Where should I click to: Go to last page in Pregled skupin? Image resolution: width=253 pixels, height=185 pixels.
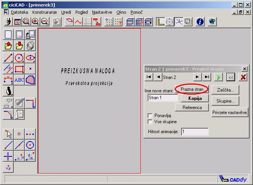[207, 77]
